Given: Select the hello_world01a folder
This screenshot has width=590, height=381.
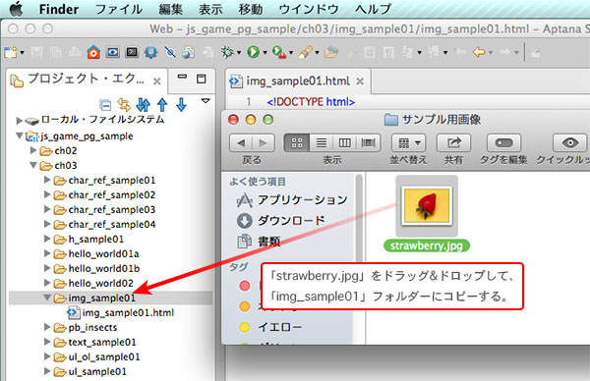Looking at the screenshot, I should click(x=96, y=254).
